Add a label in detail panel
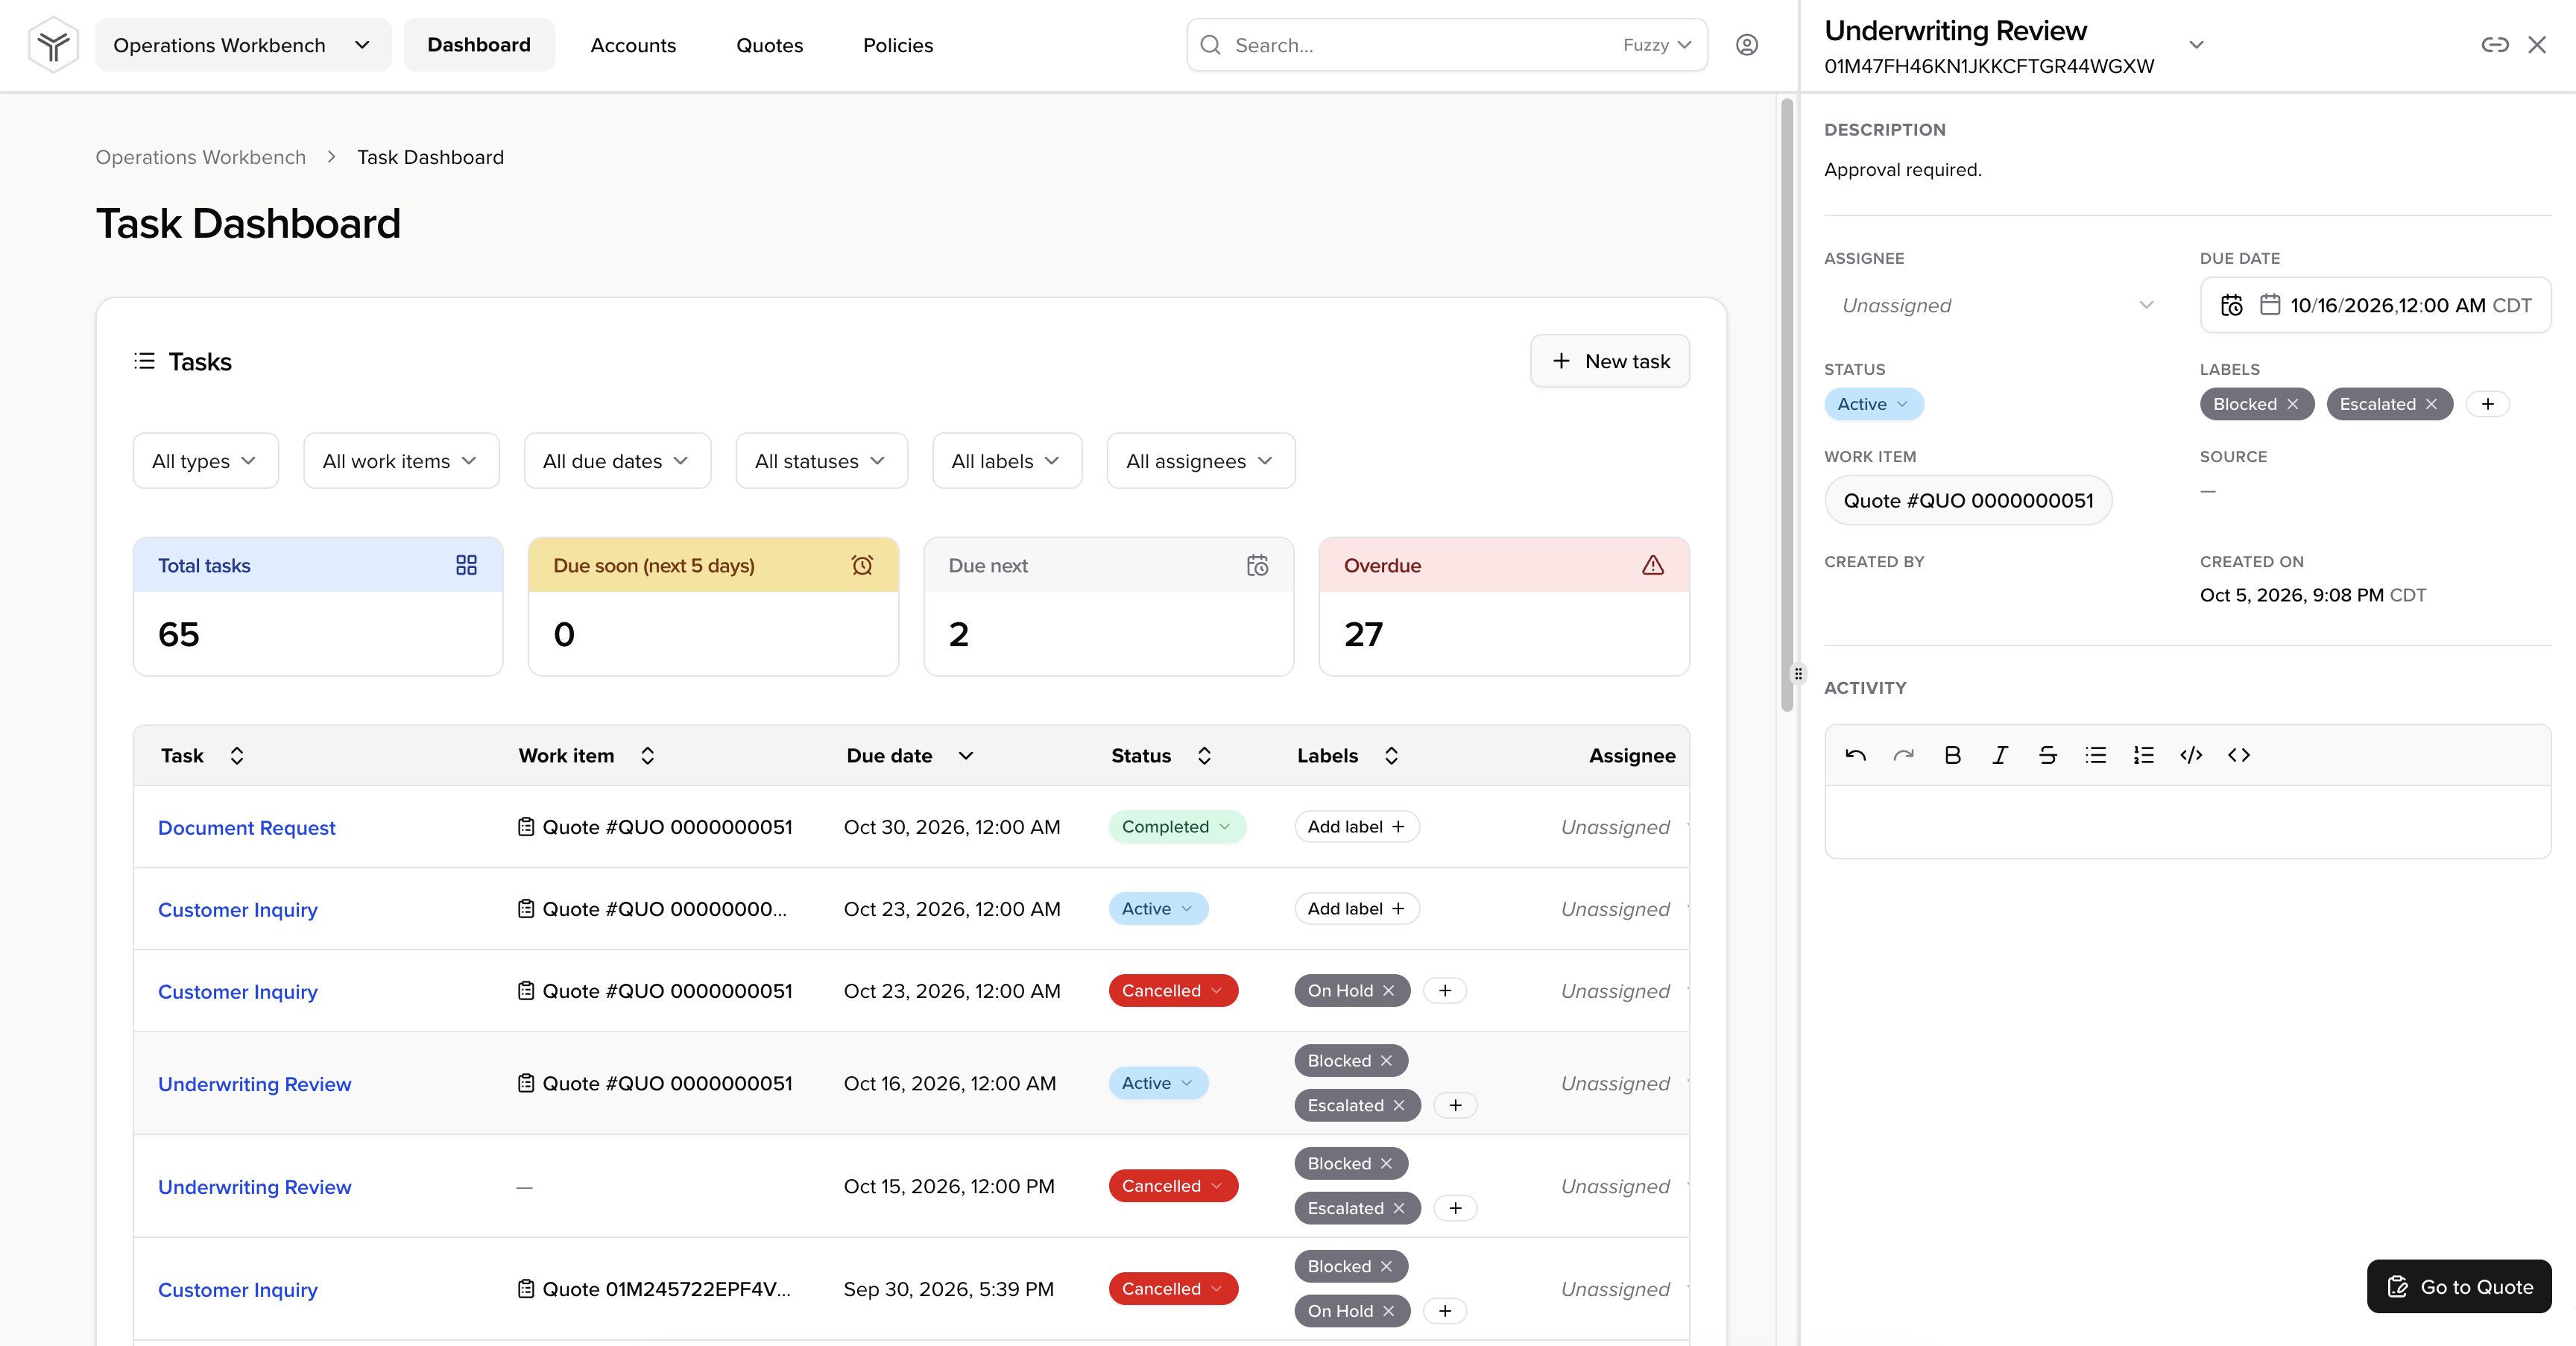Image resolution: width=2576 pixels, height=1346 pixels. coord(2488,404)
